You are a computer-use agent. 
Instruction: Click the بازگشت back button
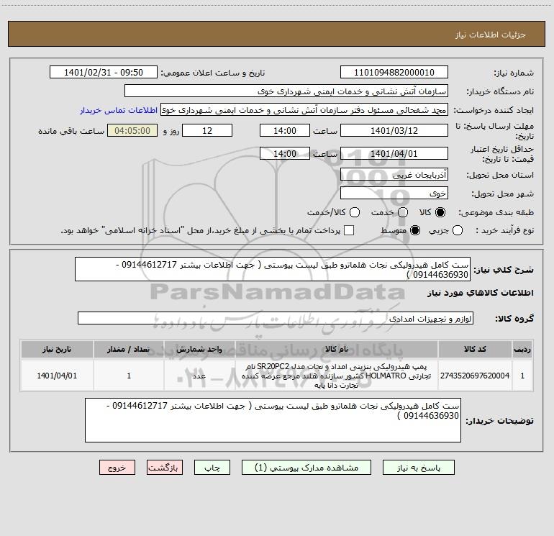tap(165, 468)
